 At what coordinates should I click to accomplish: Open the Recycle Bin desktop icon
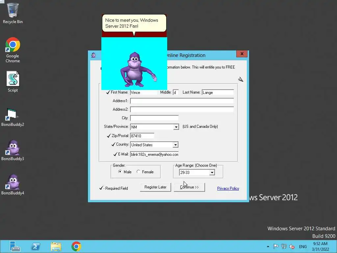[13, 13]
